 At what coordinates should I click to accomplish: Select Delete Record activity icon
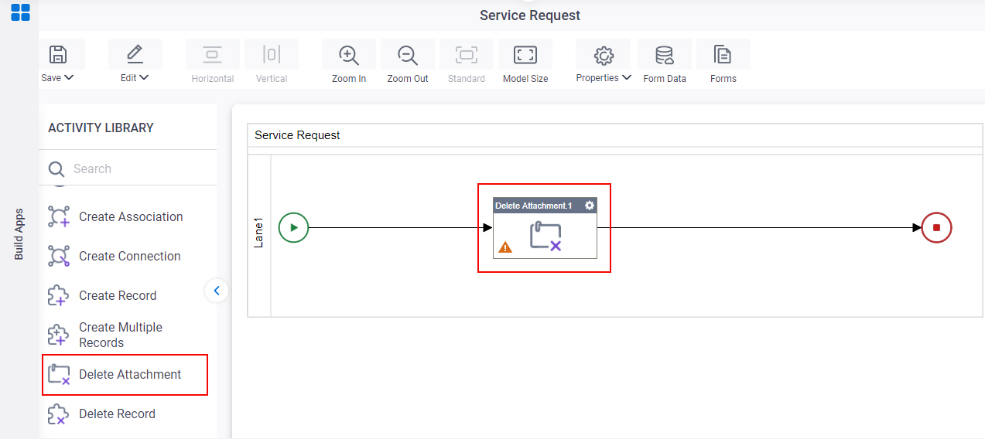59,414
